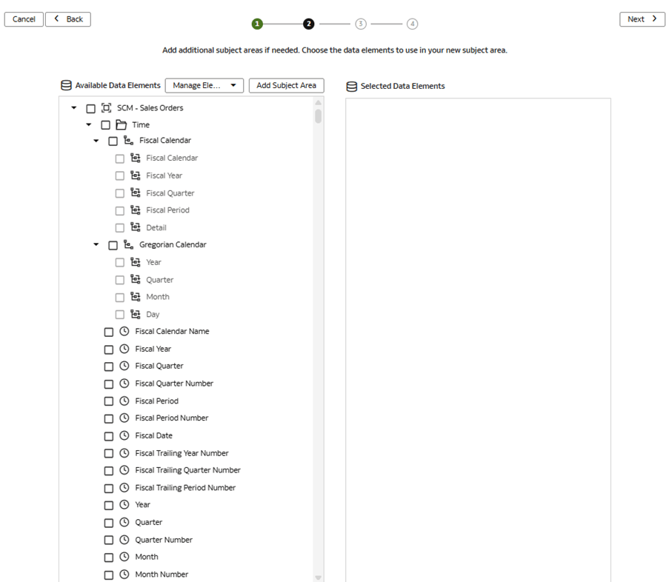The image size is (669, 582).
Task: Click the Next button
Action: pyautogui.click(x=642, y=19)
